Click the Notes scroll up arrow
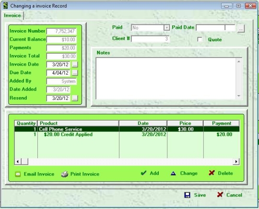This screenshot has height=209, width=259. point(239,62)
